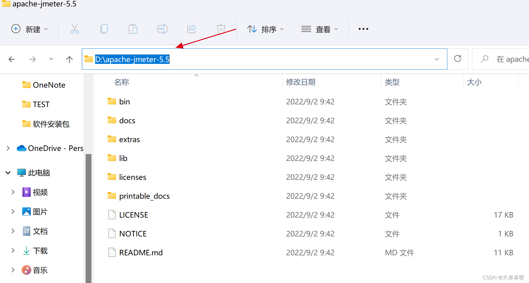Click the 1 KB size of NOTICE

coord(506,234)
